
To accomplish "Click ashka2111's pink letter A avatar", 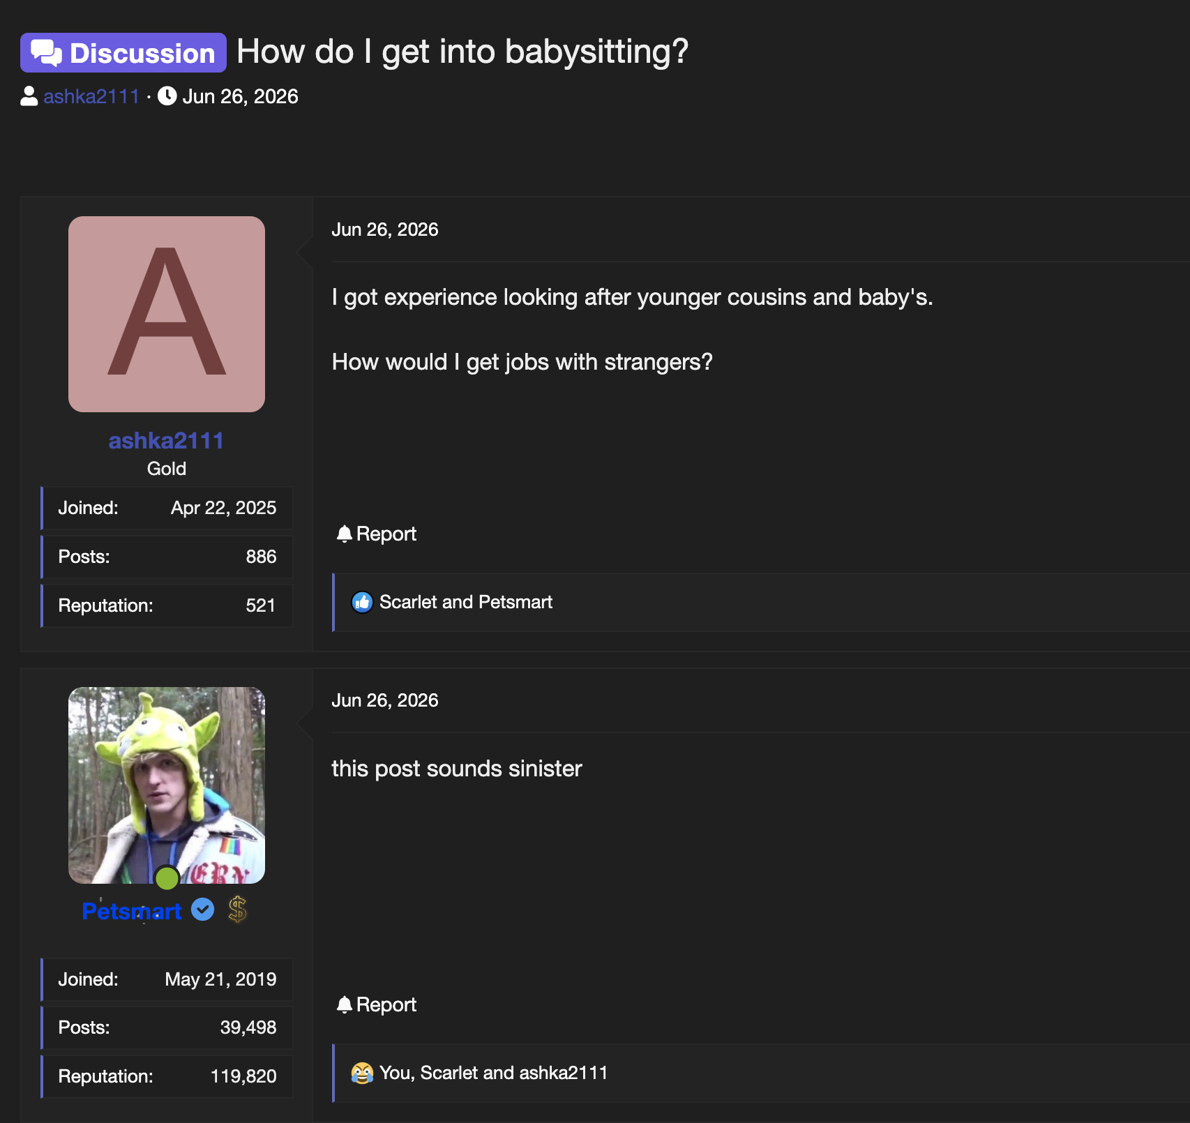I will click(167, 314).
